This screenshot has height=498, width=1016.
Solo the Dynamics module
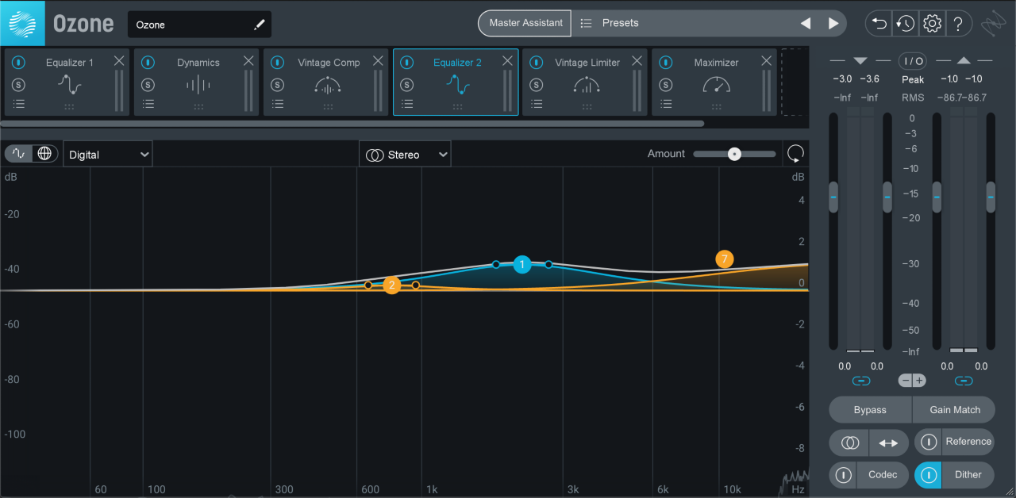(148, 85)
